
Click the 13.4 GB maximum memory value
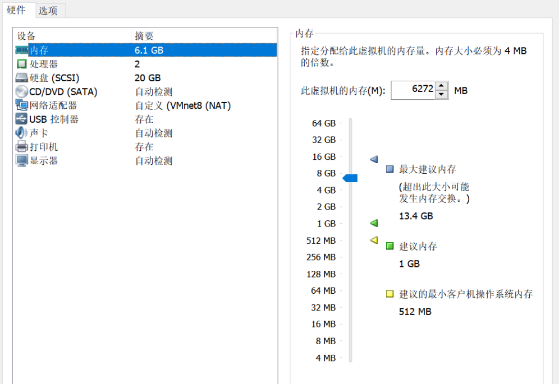pyautogui.click(x=416, y=216)
